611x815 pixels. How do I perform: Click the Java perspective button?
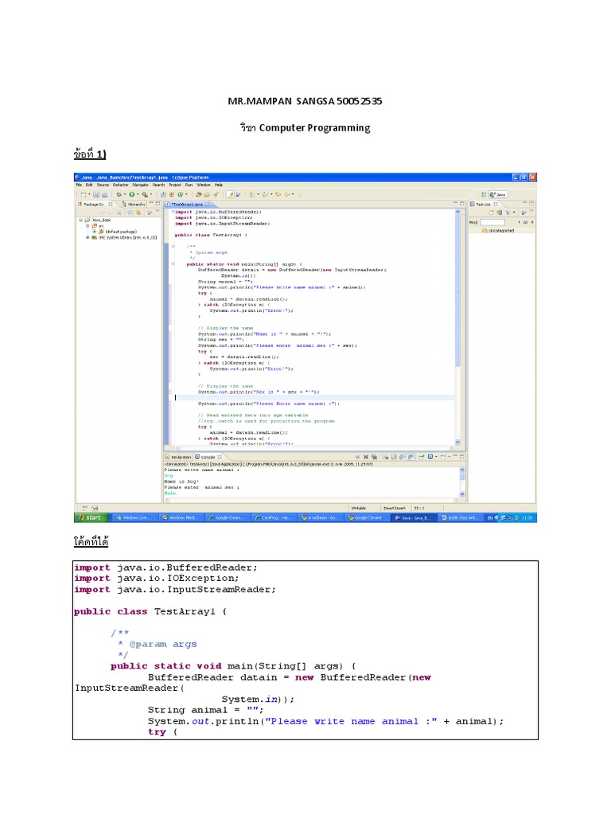point(500,193)
